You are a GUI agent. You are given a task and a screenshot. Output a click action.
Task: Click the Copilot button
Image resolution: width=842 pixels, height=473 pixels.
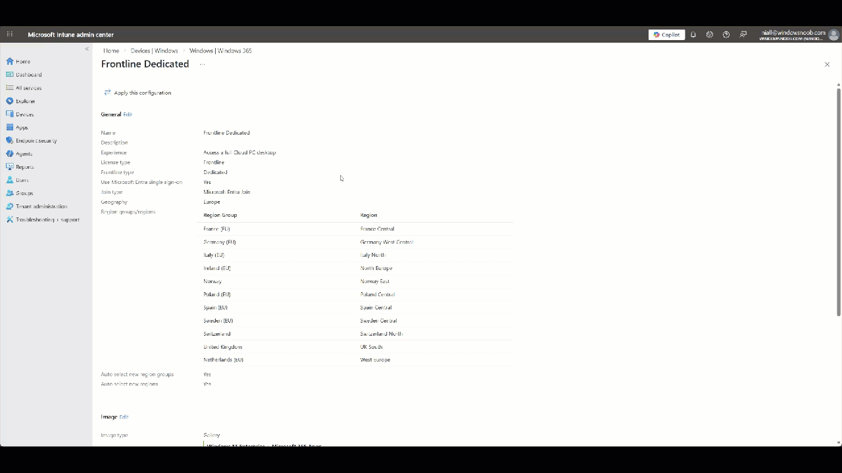pos(666,35)
